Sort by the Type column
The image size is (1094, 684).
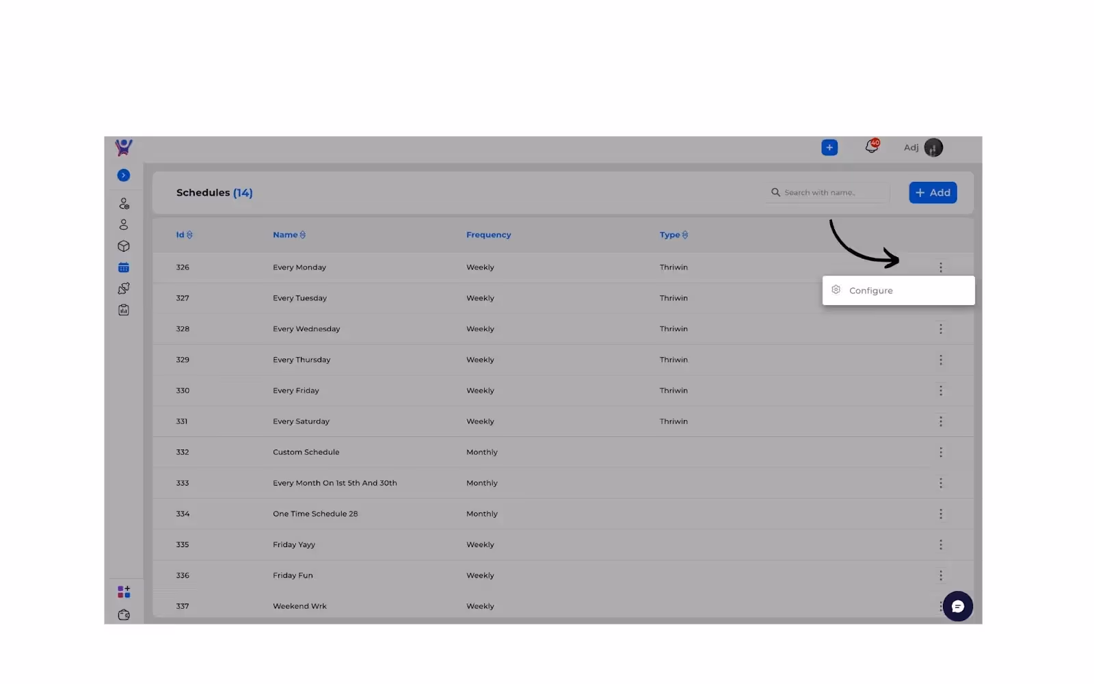click(x=673, y=235)
